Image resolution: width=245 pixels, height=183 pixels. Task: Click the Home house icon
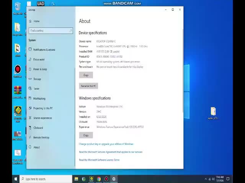coord(30,21)
